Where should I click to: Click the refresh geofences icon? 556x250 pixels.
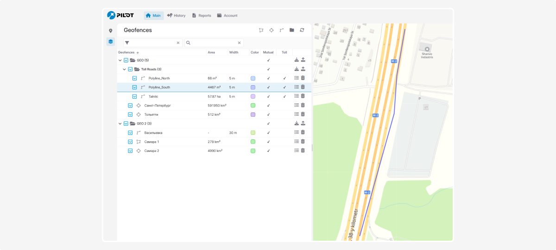302,30
